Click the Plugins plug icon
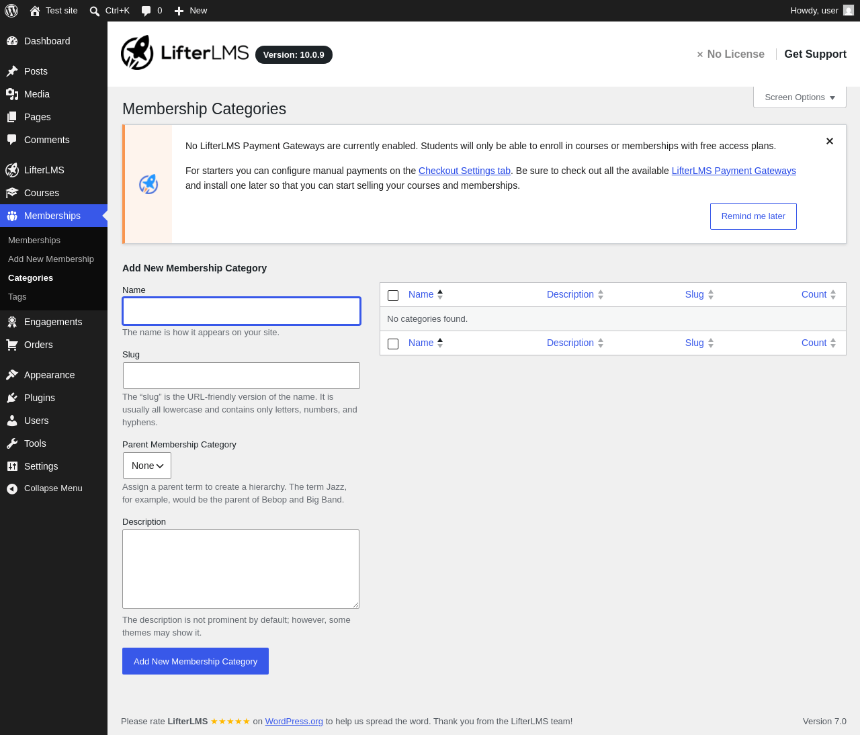The image size is (860, 735). tap(12, 398)
